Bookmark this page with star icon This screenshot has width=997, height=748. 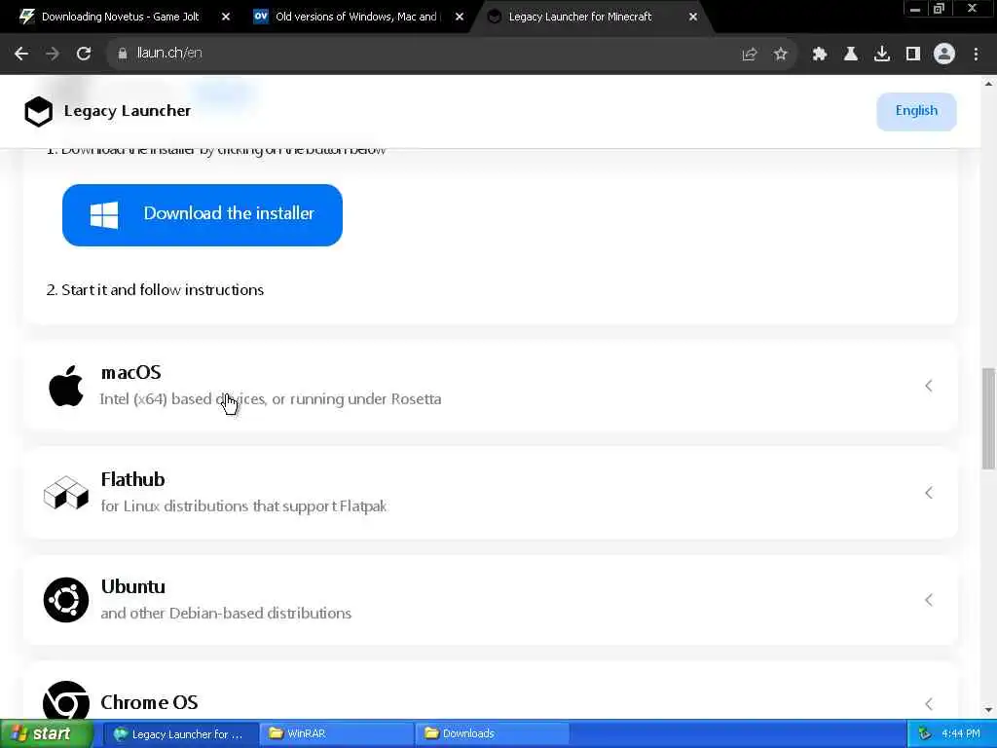[x=780, y=55]
